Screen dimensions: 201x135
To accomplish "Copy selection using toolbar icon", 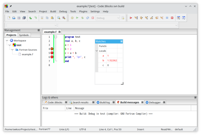I will [47, 18].
